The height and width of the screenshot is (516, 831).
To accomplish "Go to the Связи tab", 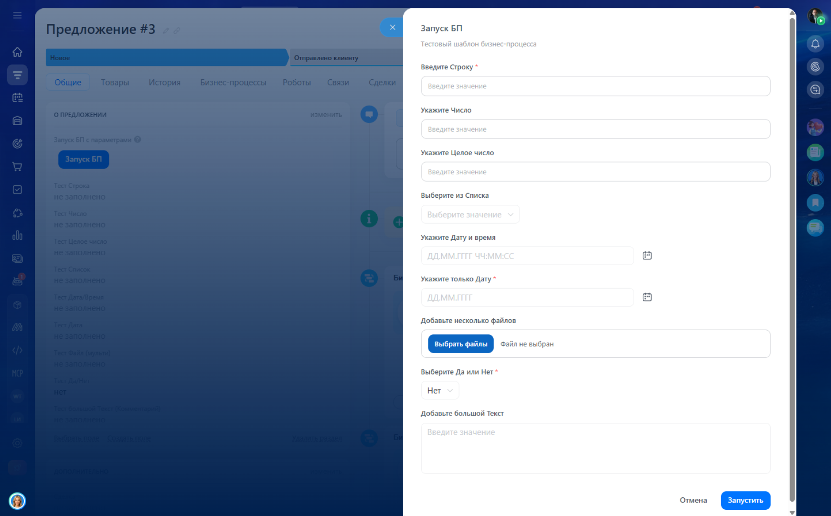I will pyautogui.click(x=338, y=82).
